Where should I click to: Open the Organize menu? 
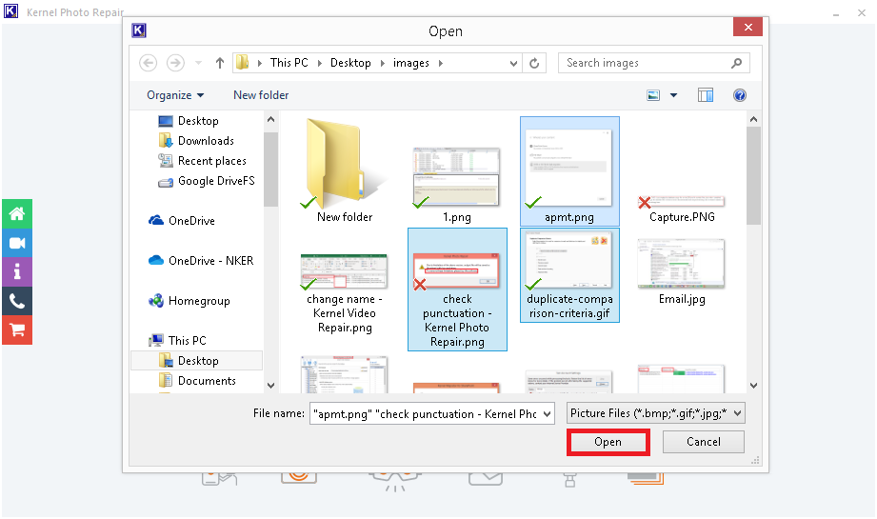tap(175, 95)
